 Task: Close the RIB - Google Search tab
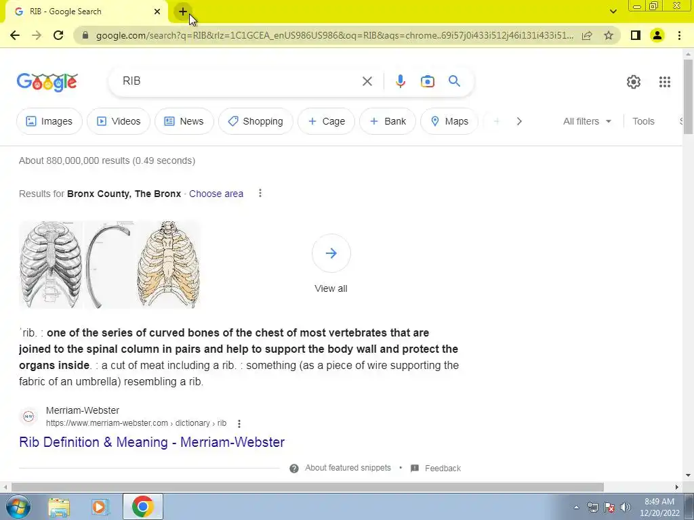pyautogui.click(x=157, y=12)
